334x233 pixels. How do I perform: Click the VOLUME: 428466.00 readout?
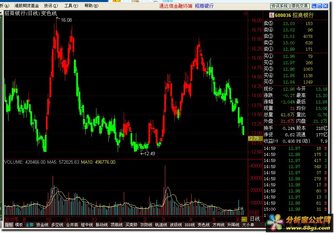pos(25,162)
